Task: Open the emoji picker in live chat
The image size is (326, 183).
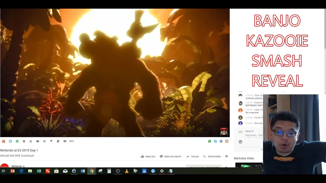Action: point(240,142)
